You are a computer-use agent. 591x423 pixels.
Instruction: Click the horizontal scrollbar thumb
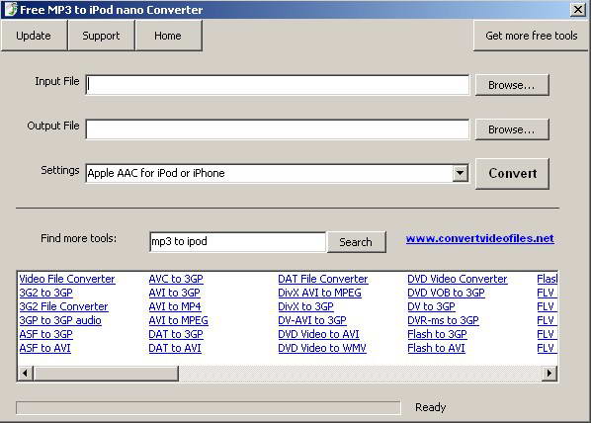tap(106, 374)
